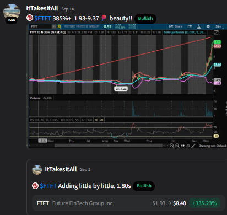Open the Sep 1 timestamp of quoted post
This screenshot has height=215, width=227.
pos(85,169)
